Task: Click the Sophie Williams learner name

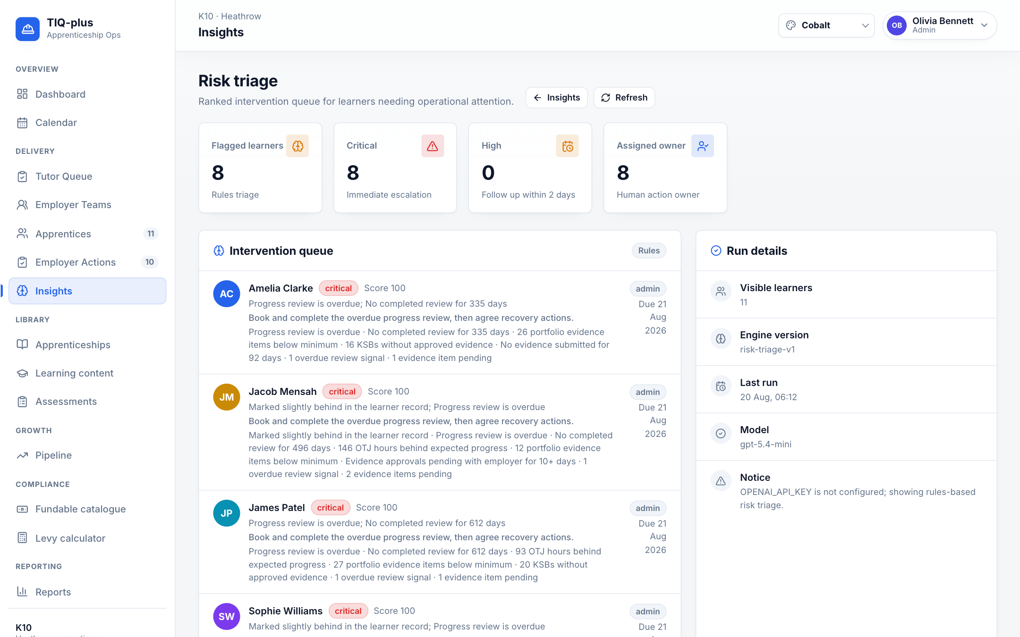Action: (285, 611)
